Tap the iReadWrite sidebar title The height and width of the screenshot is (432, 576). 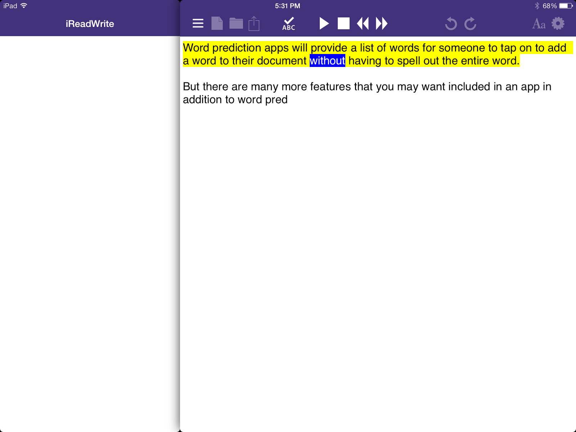click(90, 24)
